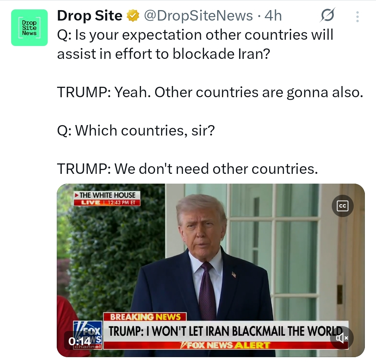Click the 0:14 video duration badge
The height and width of the screenshot is (362, 376).
(x=80, y=341)
